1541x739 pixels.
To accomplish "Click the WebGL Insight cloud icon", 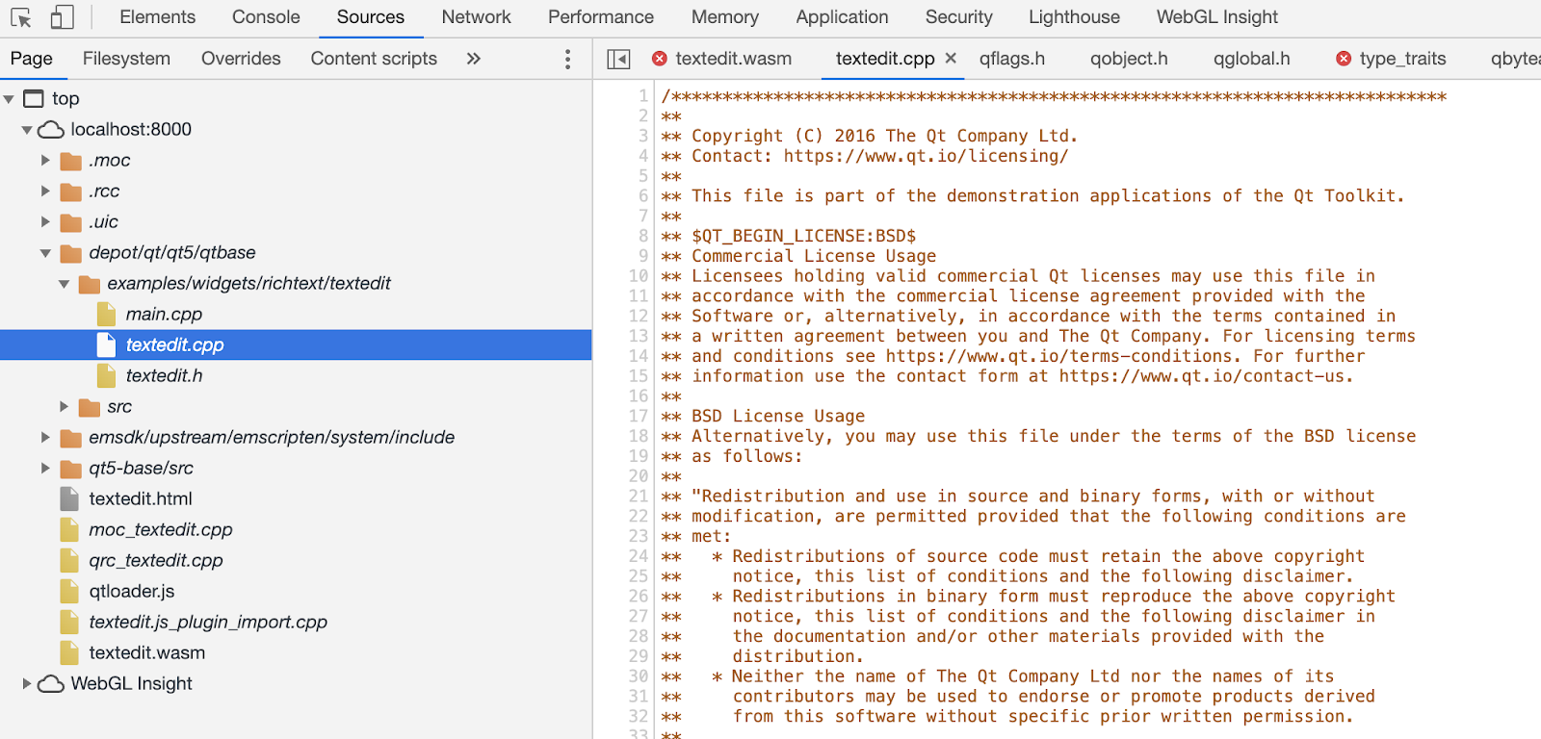I will pos(51,684).
